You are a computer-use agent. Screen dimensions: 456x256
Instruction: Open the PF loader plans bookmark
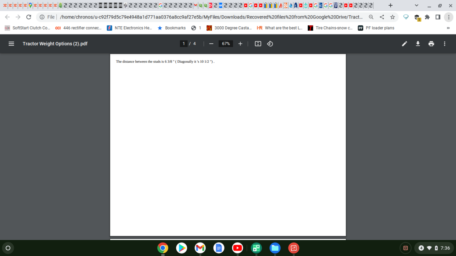pos(376,28)
